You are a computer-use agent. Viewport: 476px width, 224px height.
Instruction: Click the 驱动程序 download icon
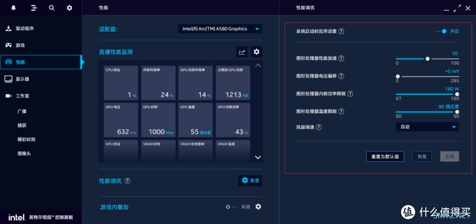[8, 29]
